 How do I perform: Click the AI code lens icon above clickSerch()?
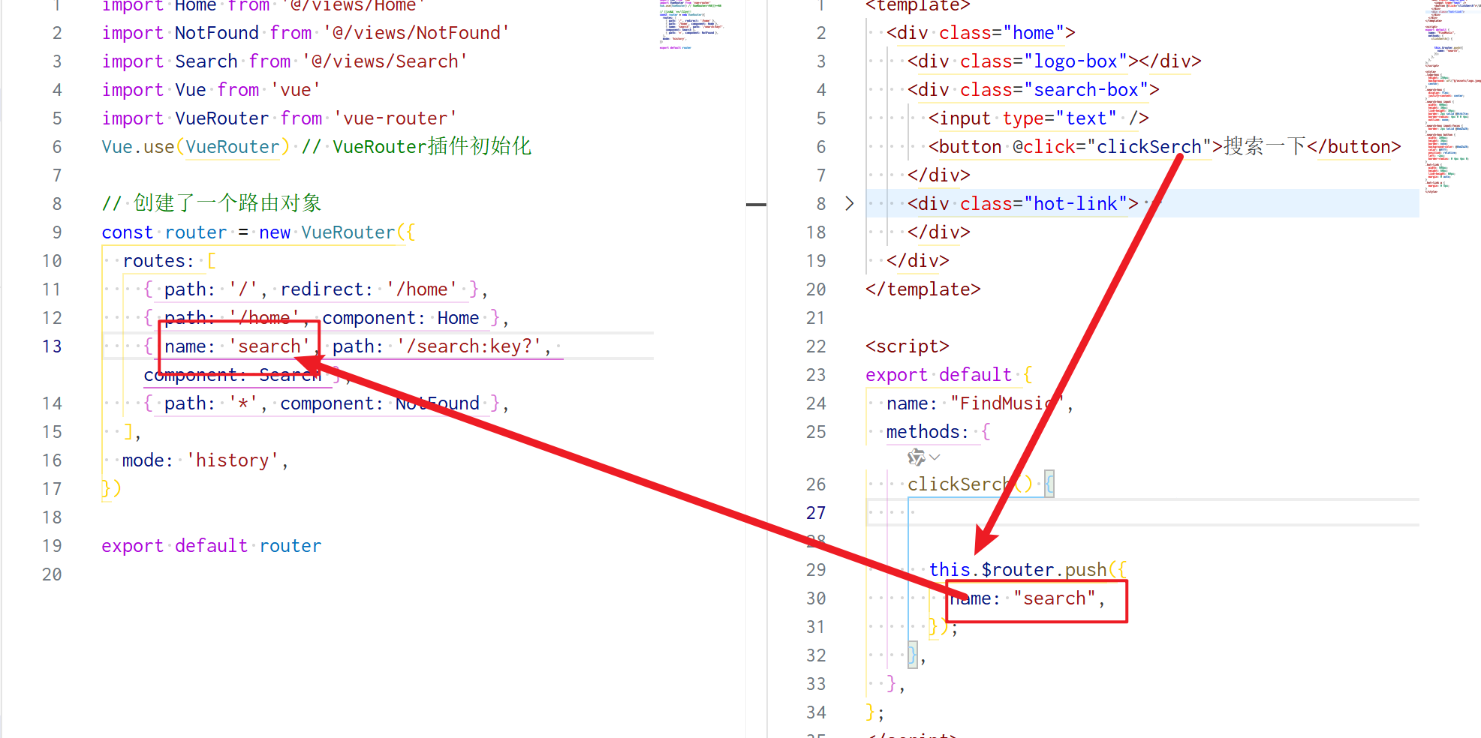tap(916, 457)
